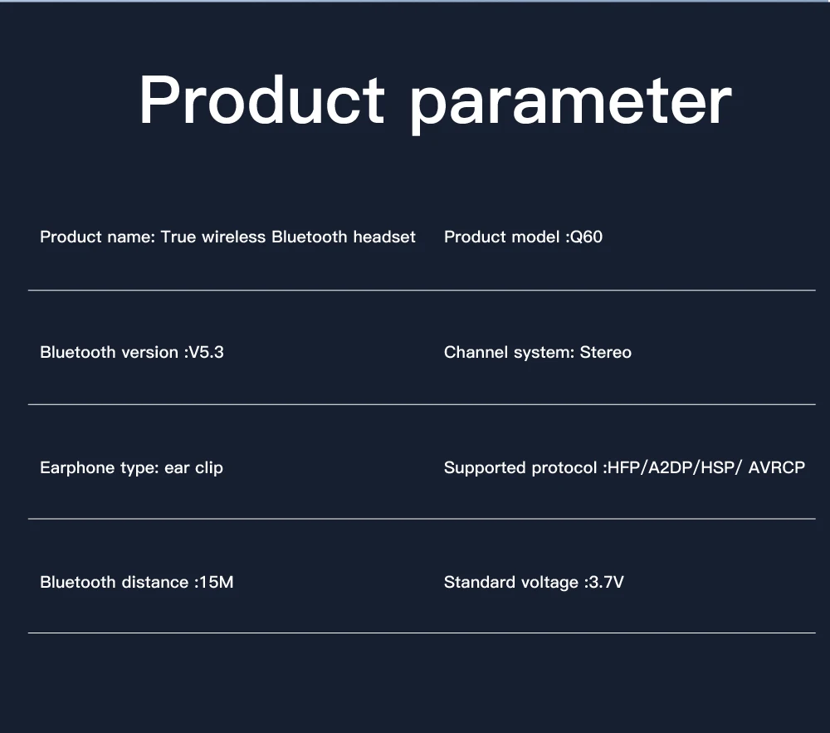Select the 15M distance value
Screen dimensions: 830x733
(217, 583)
